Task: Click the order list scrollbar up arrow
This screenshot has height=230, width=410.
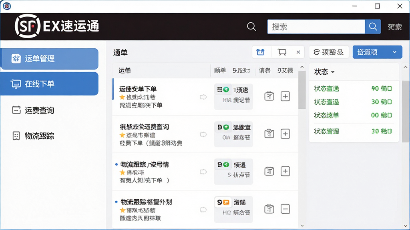Action: click(302, 67)
